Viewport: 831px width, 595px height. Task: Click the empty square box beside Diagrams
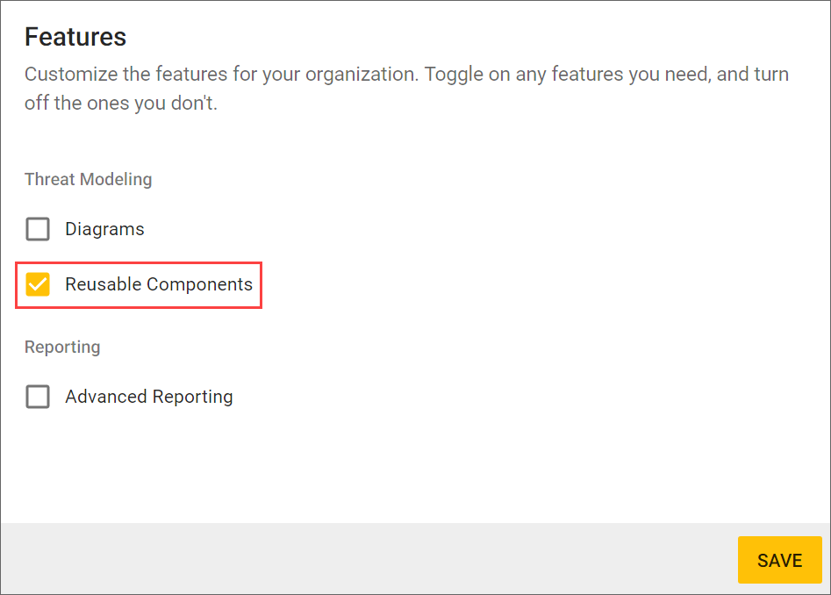click(x=38, y=229)
